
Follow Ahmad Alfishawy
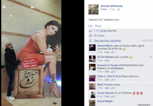tap(104, 9)
